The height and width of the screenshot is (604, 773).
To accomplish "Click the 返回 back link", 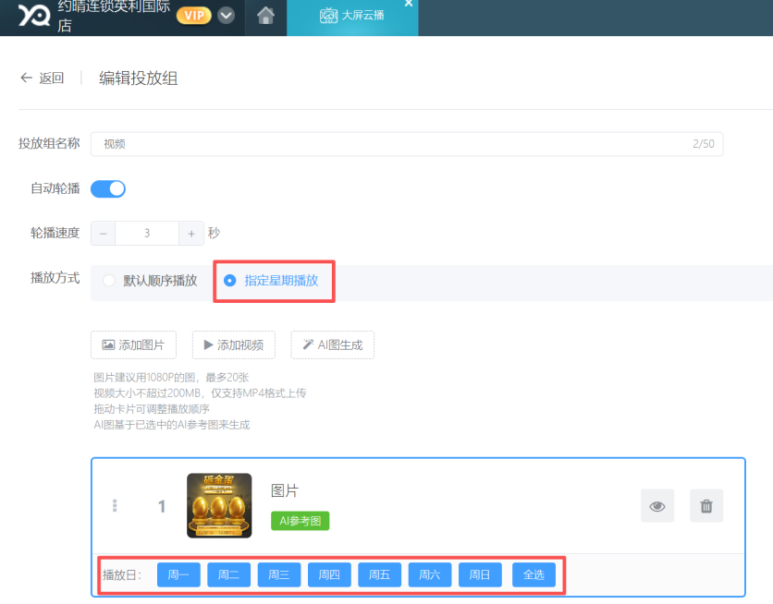I will [43, 78].
